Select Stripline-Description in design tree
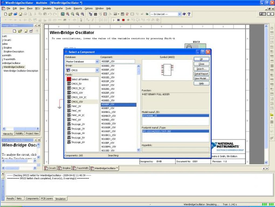The height and width of the screenshot is (207, 275). (x=14, y=51)
